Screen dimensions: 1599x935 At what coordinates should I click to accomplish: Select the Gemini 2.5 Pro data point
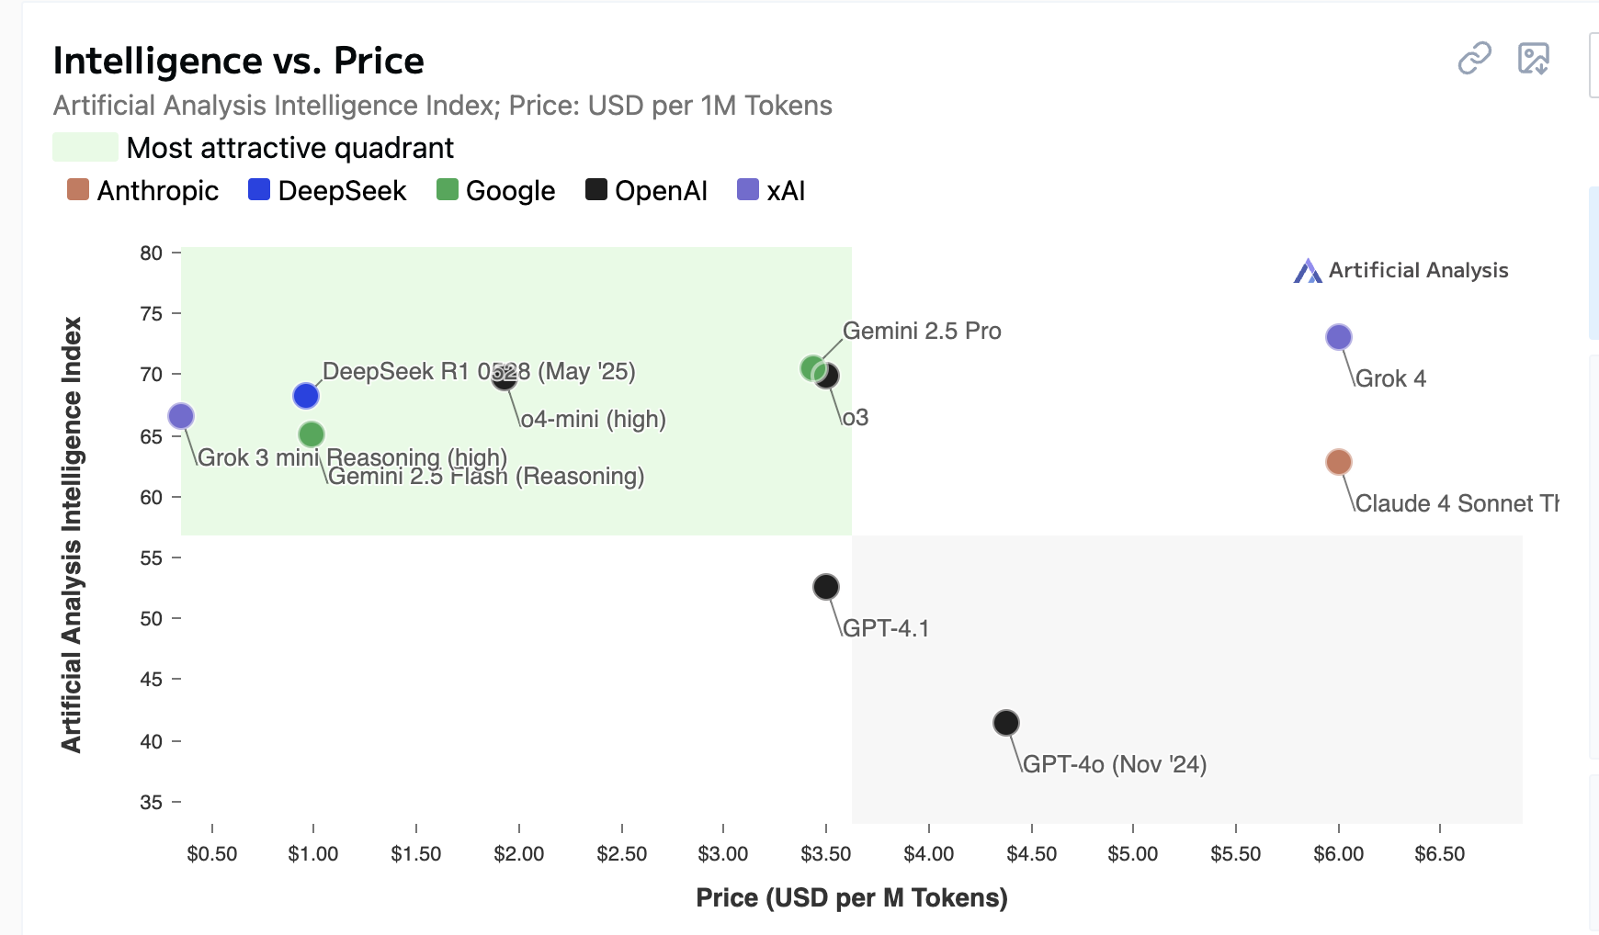(x=810, y=368)
